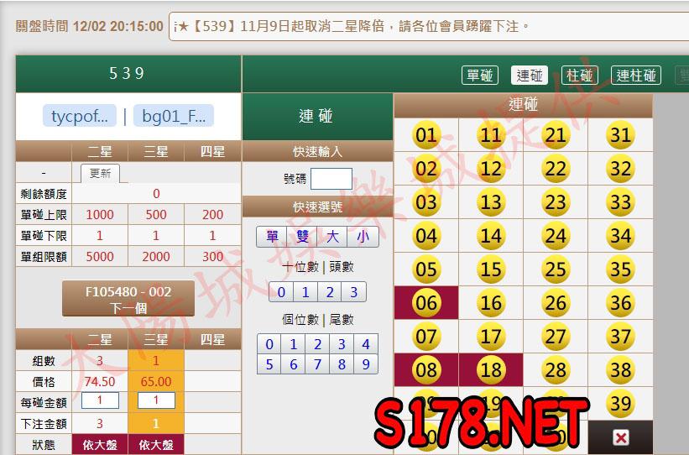Switch to 單碰 betting mode

tap(480, 76)
